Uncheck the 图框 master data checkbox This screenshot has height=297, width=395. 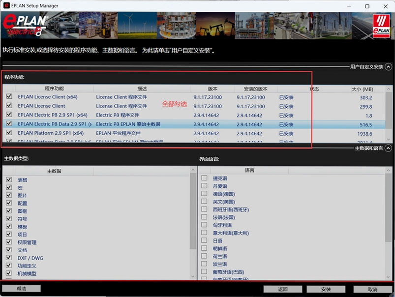point(9,211)
